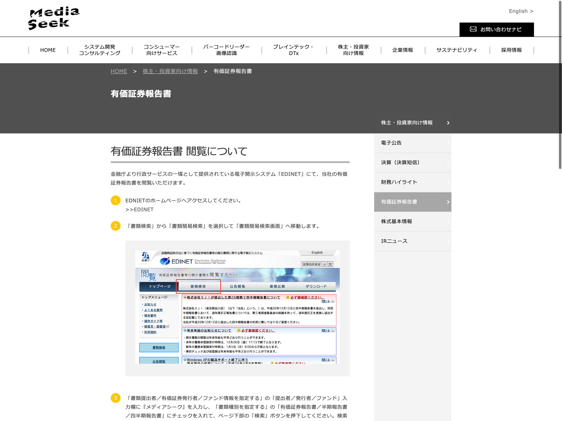Open 株主・投資家向け情報 in top navigation
This screenshot has width=562, height=421.
pyautogui.click(x=353, y=50)
